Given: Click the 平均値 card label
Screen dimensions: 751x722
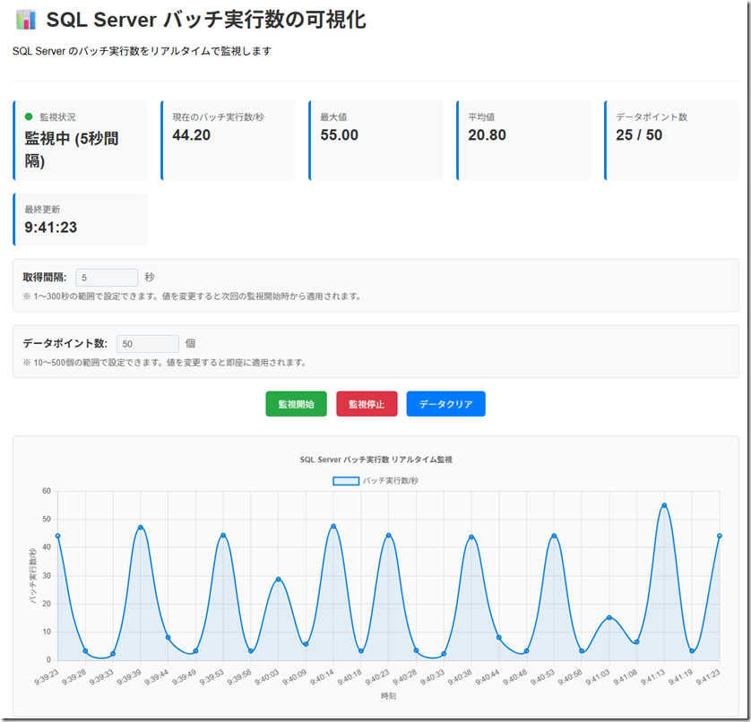Looking at the screenshot, I should [481, 116].
